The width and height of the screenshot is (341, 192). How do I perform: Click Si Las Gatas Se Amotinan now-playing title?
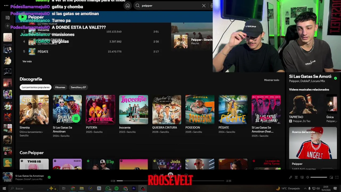30,176
